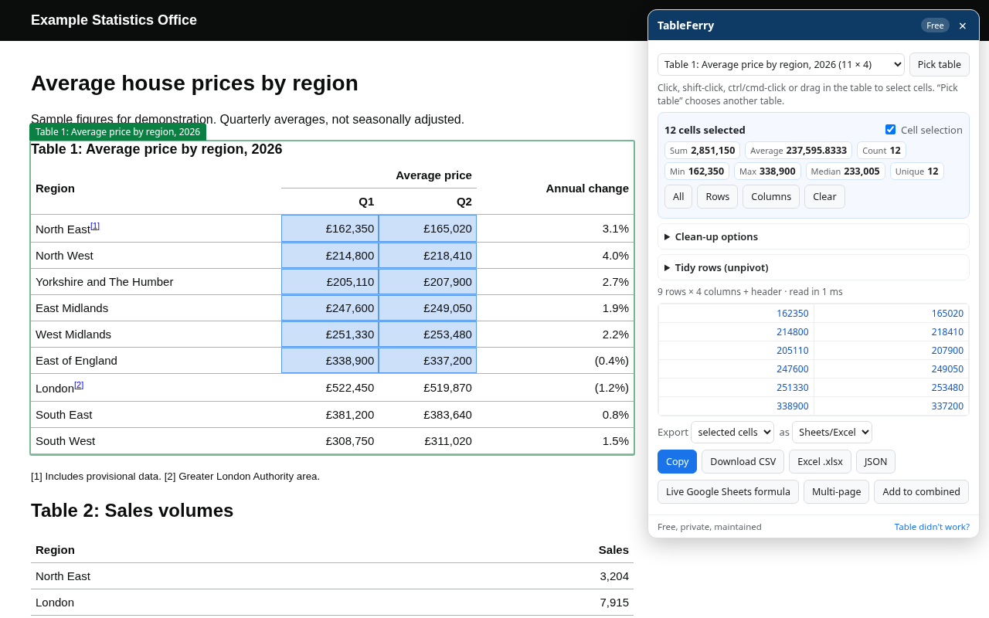The image size is (989, 618).
Task: Close the TableFerry panel
Action: pos(962,25)
